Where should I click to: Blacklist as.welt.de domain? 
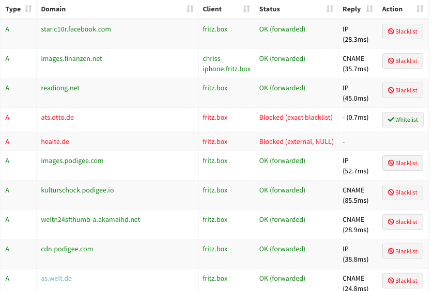pyautogui.click(x=402, y=281)
